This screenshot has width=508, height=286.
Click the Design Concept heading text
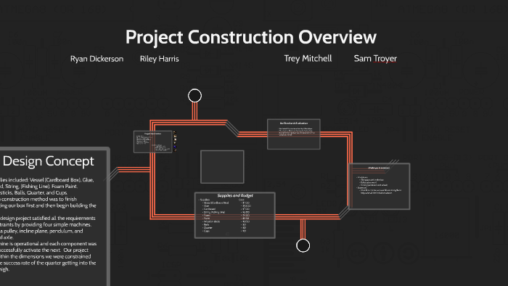pyautogui.click(x=49, y=161)
